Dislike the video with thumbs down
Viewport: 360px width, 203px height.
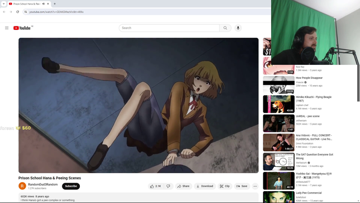point(168,186)
